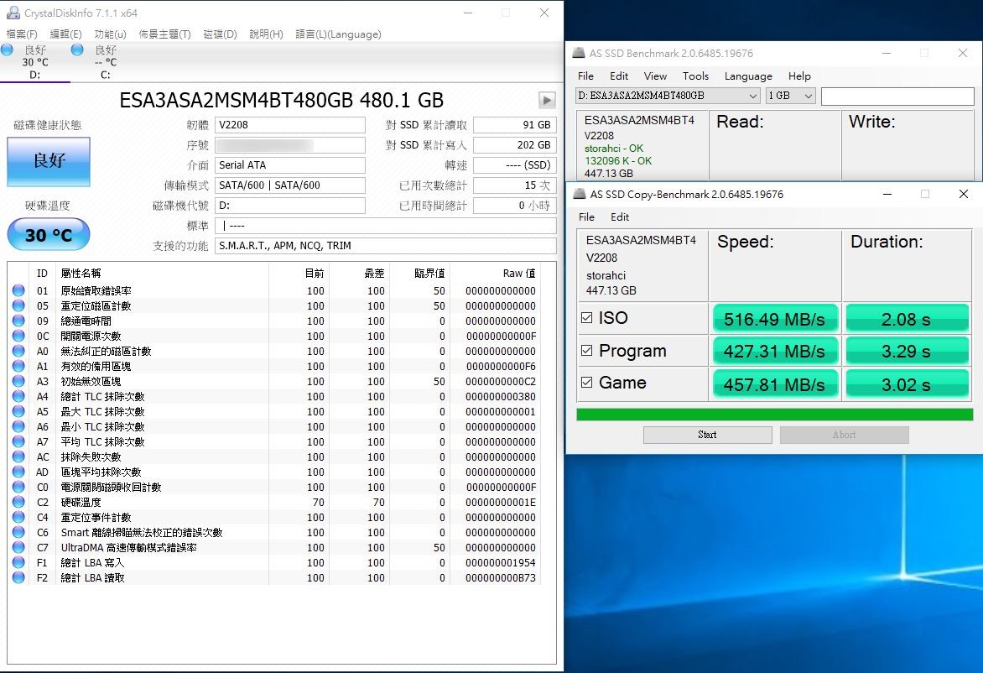The width and height of the screenshot is (983, 673).
Task: Click status orb for attribute A1
Action: [18, 366]
